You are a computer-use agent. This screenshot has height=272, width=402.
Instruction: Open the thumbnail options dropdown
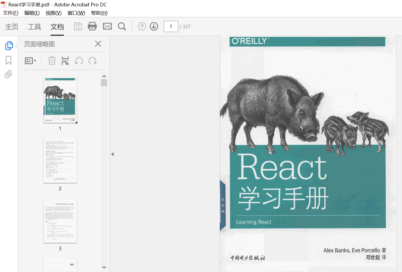pos(30,61)
